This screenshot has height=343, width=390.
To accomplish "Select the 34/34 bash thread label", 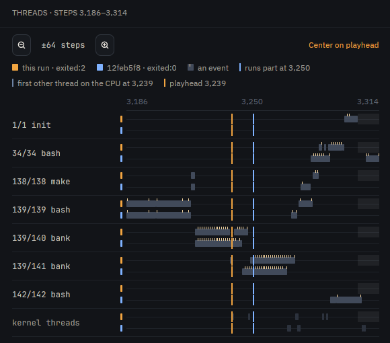I will coord(36,153).
